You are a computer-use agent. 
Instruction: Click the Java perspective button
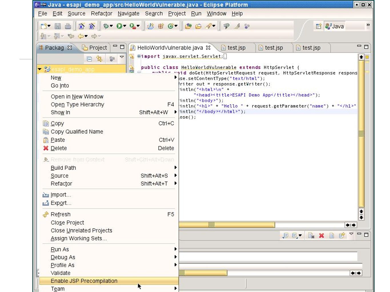335,26
